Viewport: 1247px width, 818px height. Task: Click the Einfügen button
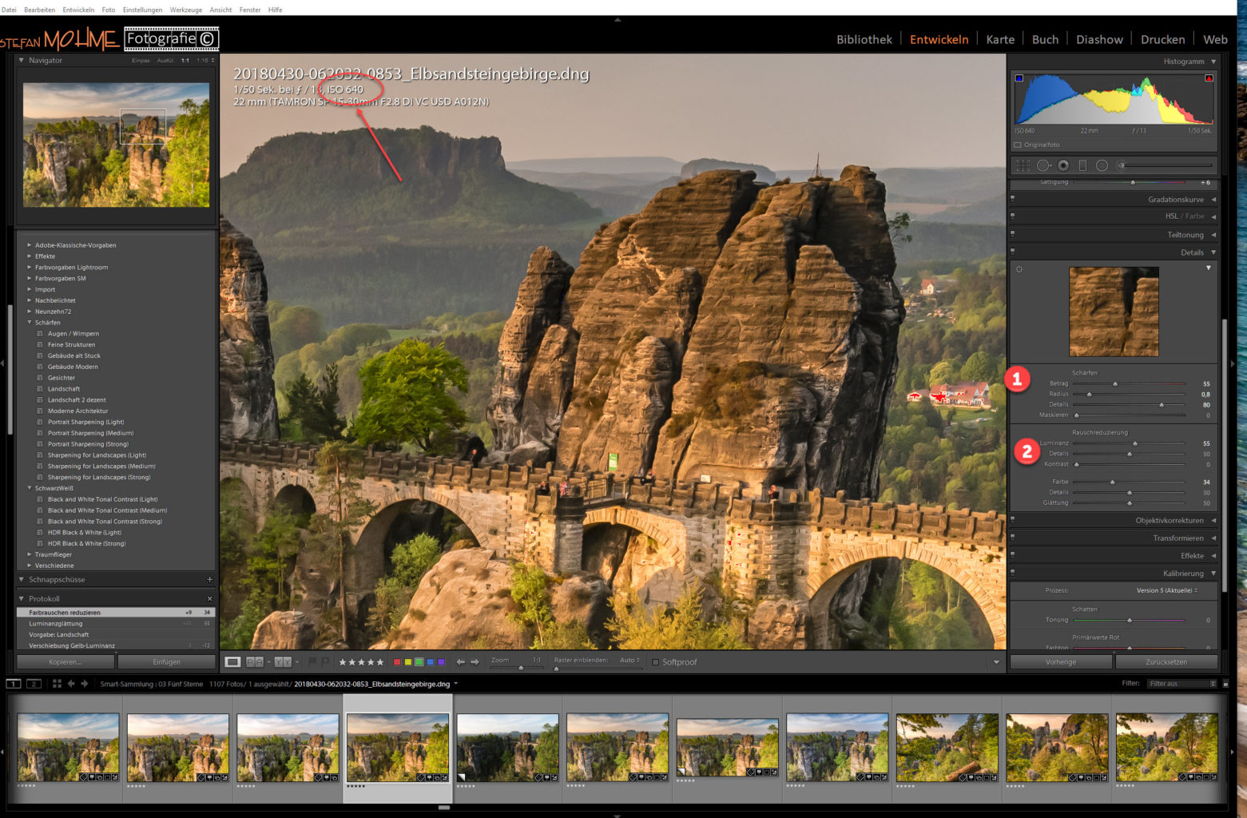click(167, 662)
